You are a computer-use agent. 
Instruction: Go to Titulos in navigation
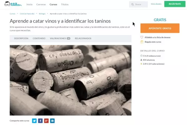coord(65,4)
